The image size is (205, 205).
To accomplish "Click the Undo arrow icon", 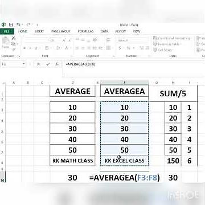I will [x=18, y=24].
